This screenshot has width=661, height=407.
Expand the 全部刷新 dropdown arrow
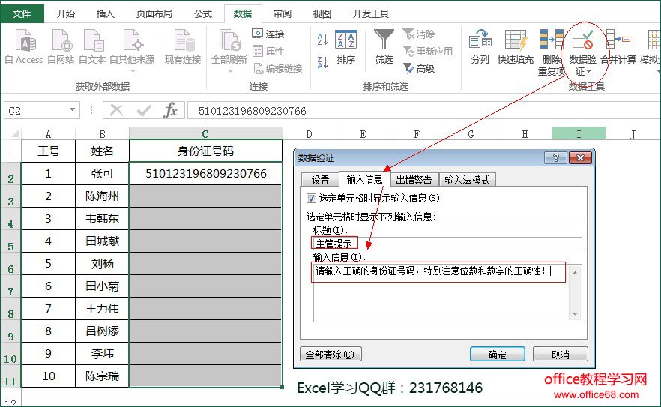click(x=230, y=72)
